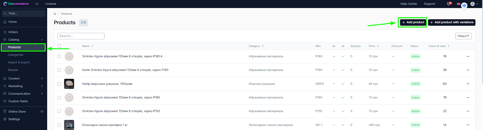
Task: Open the user account avatar menu
Action: (x=474, y=4)
